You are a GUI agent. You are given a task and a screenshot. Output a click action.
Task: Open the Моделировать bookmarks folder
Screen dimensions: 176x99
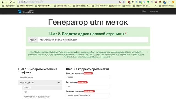pos(9,6)
